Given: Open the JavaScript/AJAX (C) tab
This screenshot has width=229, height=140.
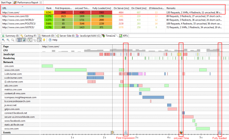Looking at the screenshot, I should (x=88, y=36).
